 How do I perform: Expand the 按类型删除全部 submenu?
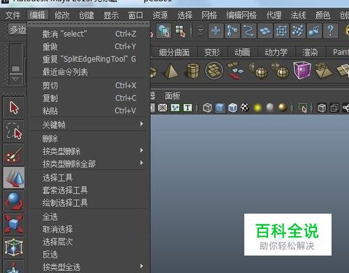[89, 163]
